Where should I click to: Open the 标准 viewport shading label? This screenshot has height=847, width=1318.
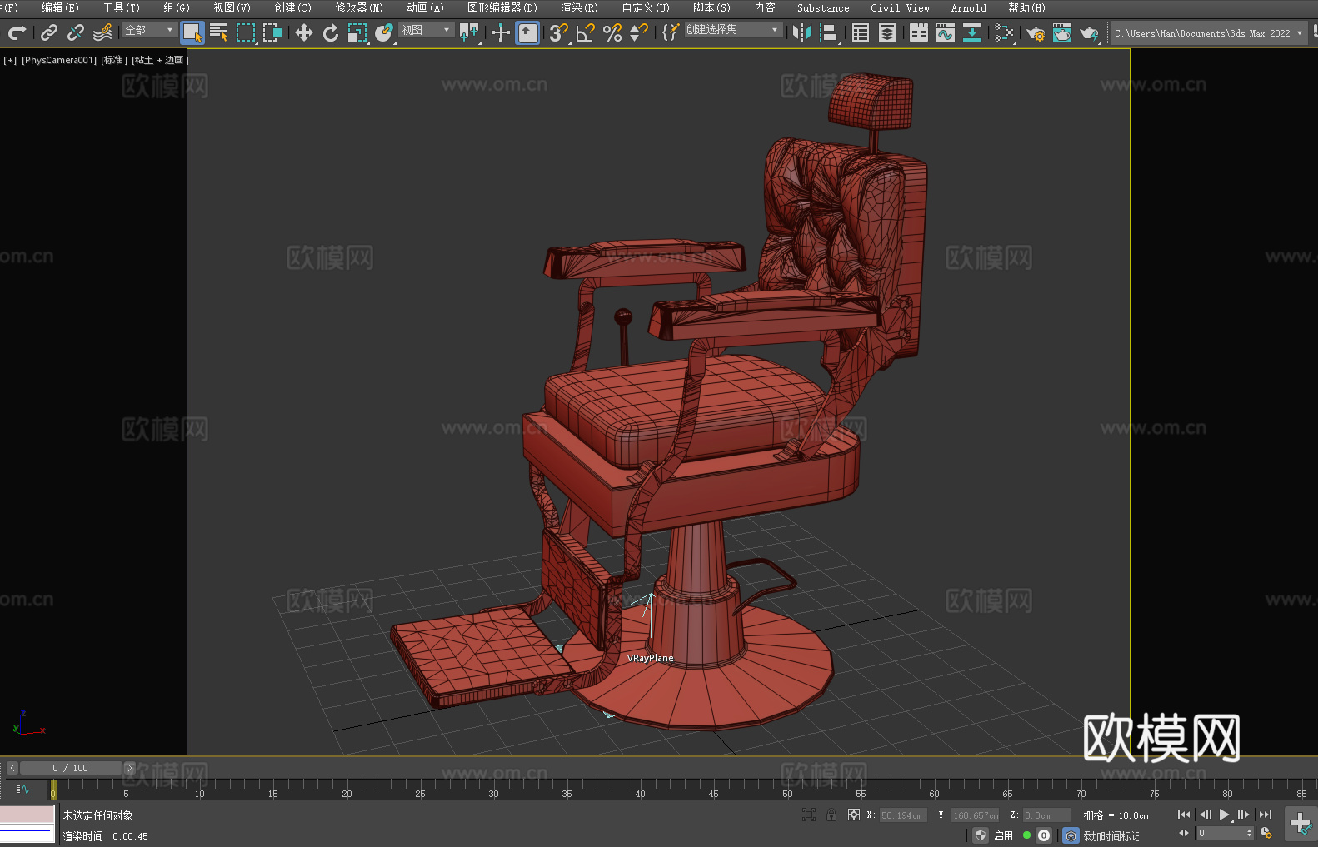[114, 60]
